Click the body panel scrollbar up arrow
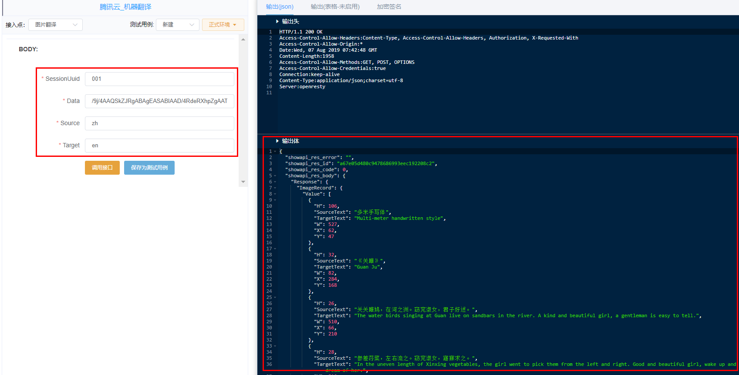The height and width of the screenshot is (375, 739). (x=243, y=40)
